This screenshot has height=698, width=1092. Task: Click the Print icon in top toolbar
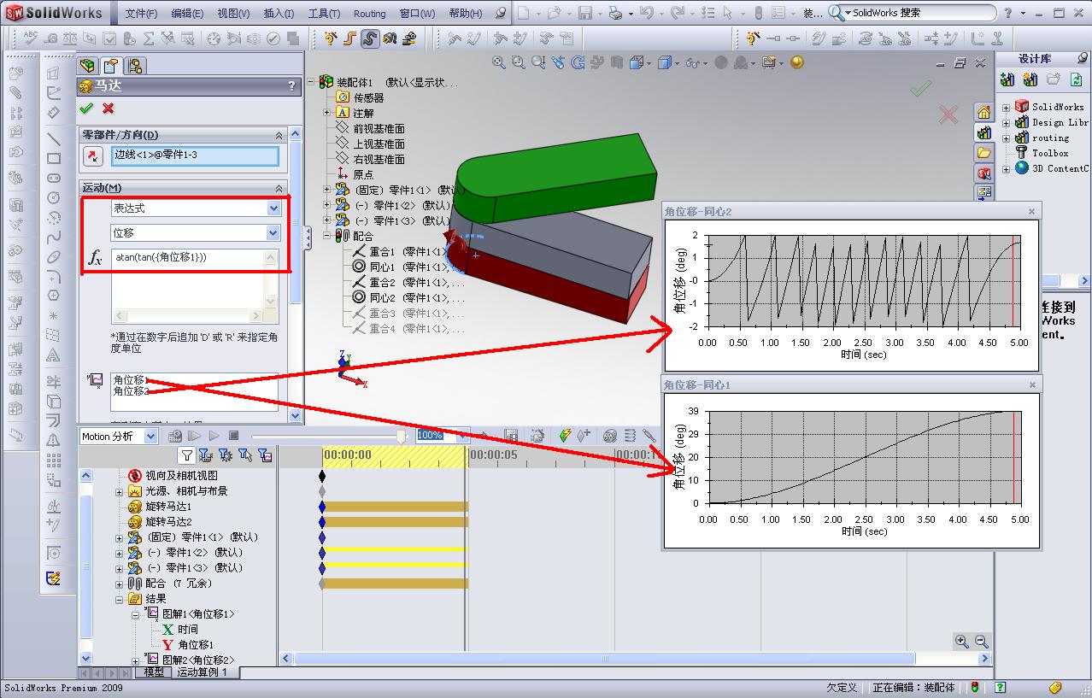click(615, 13)
